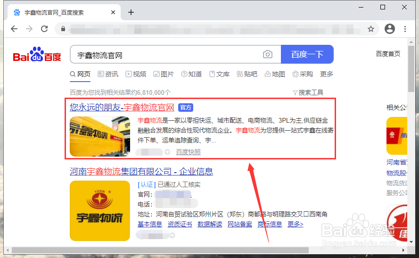Open the user profile avatar icon
Image resolution: width=419 pixels, height=258 pixels.
coord(390,29)
